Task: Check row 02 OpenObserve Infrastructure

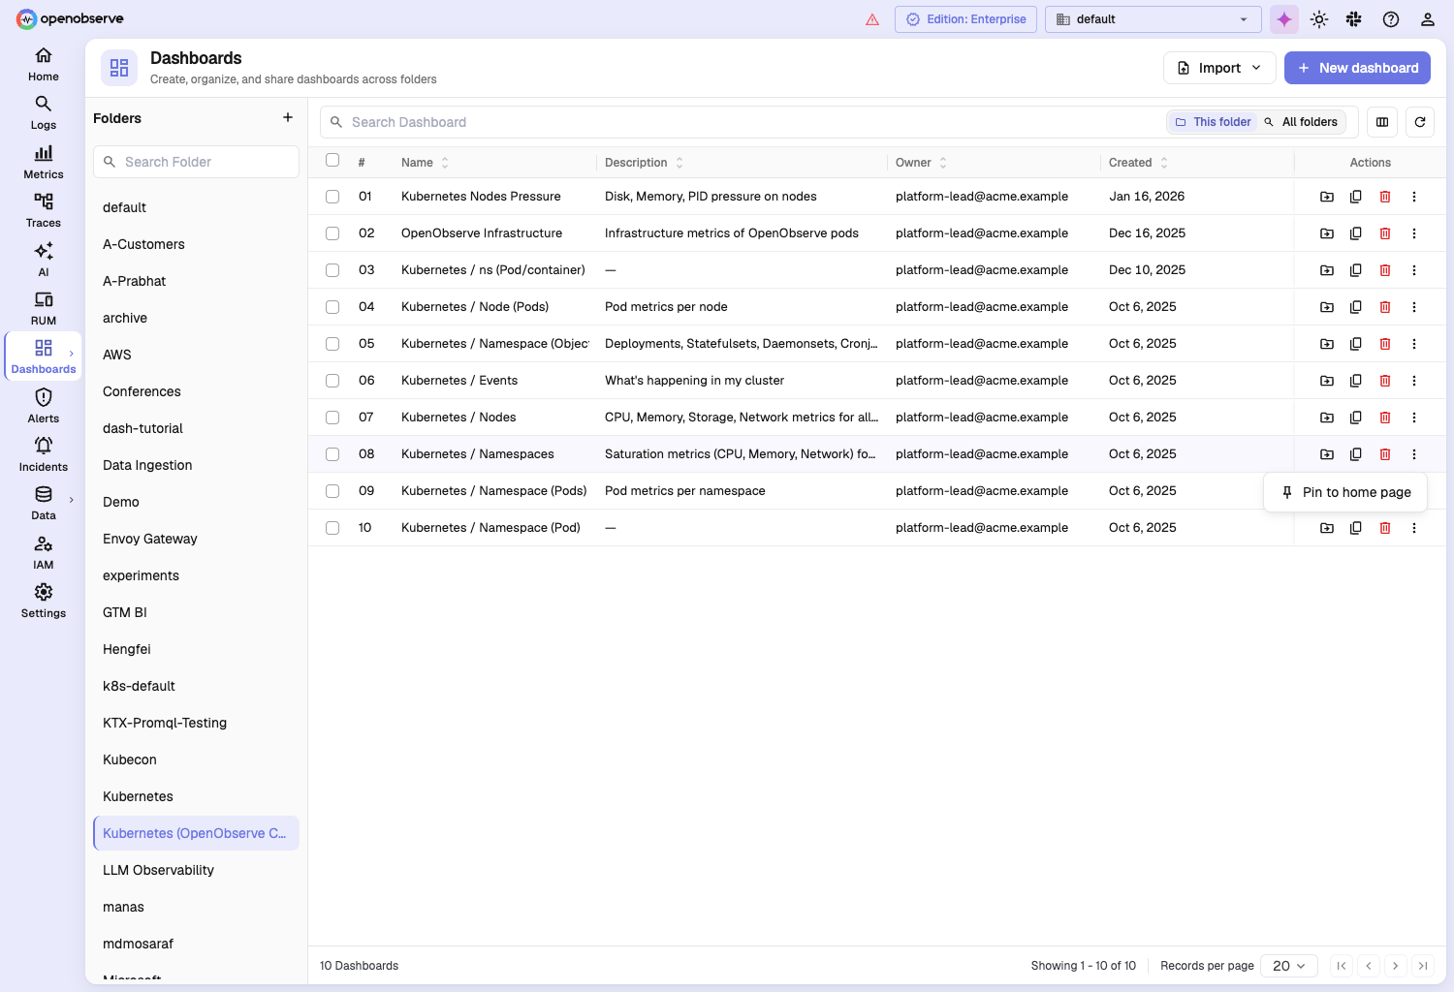Action: tap(332, 233)
